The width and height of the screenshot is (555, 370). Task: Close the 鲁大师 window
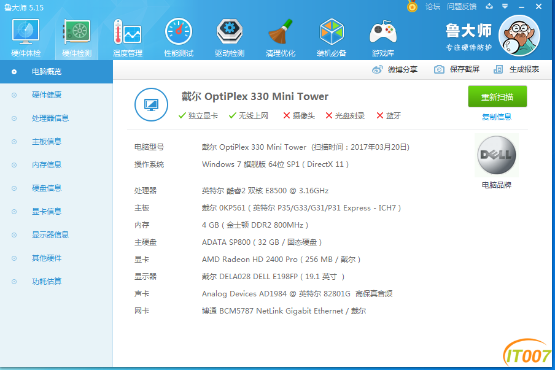(x=538, y=6)
